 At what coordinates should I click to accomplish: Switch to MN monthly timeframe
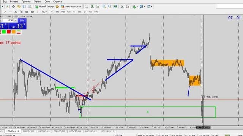click(x=96, y=12)
